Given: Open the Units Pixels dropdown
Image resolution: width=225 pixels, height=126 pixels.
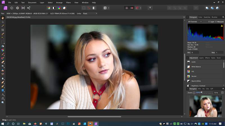Looking at the screenshot, I should coord(90,13).
